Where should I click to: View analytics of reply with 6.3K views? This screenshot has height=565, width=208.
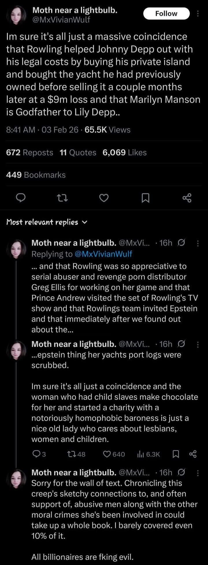[148, 454]
